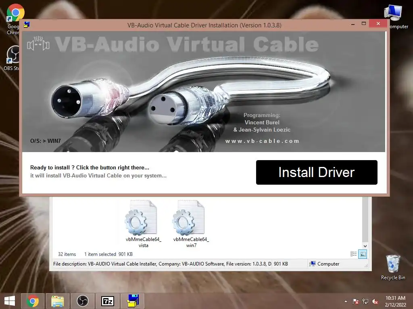This screenshot has height=309, width=413.
Task: Switch Explorer to large icons view
Action: tap(363, 254)
